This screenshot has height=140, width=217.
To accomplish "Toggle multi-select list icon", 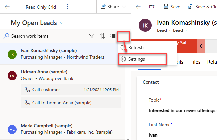I will point(113,36).
